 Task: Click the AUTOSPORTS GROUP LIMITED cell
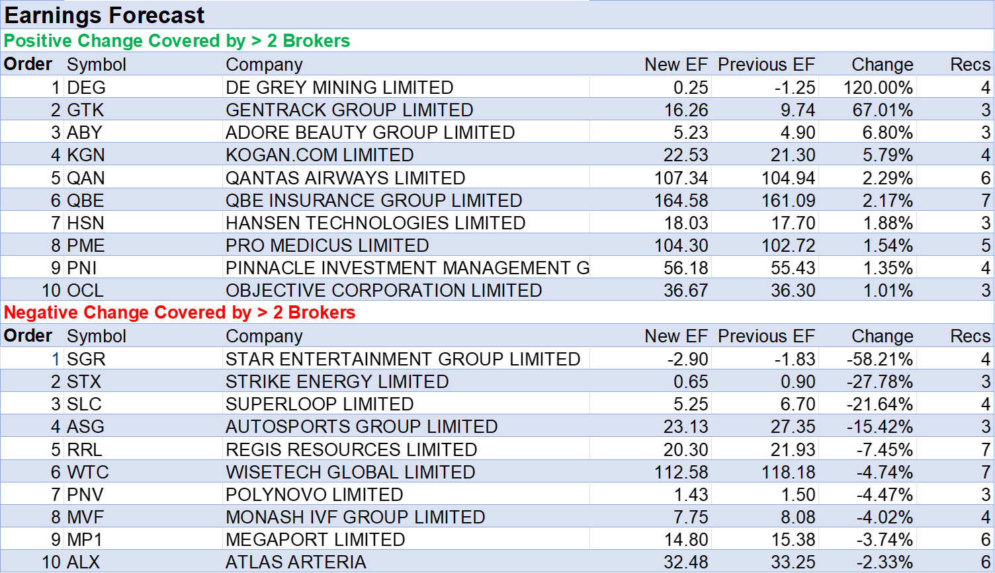point(361,426)
